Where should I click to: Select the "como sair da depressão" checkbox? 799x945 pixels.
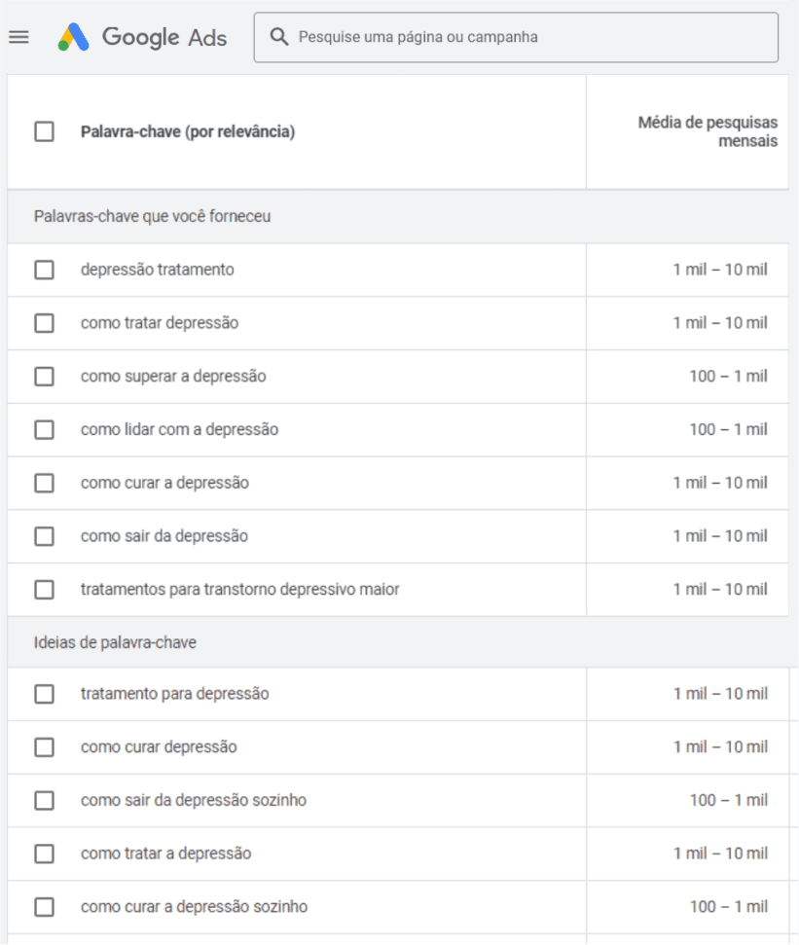point(44,536)
